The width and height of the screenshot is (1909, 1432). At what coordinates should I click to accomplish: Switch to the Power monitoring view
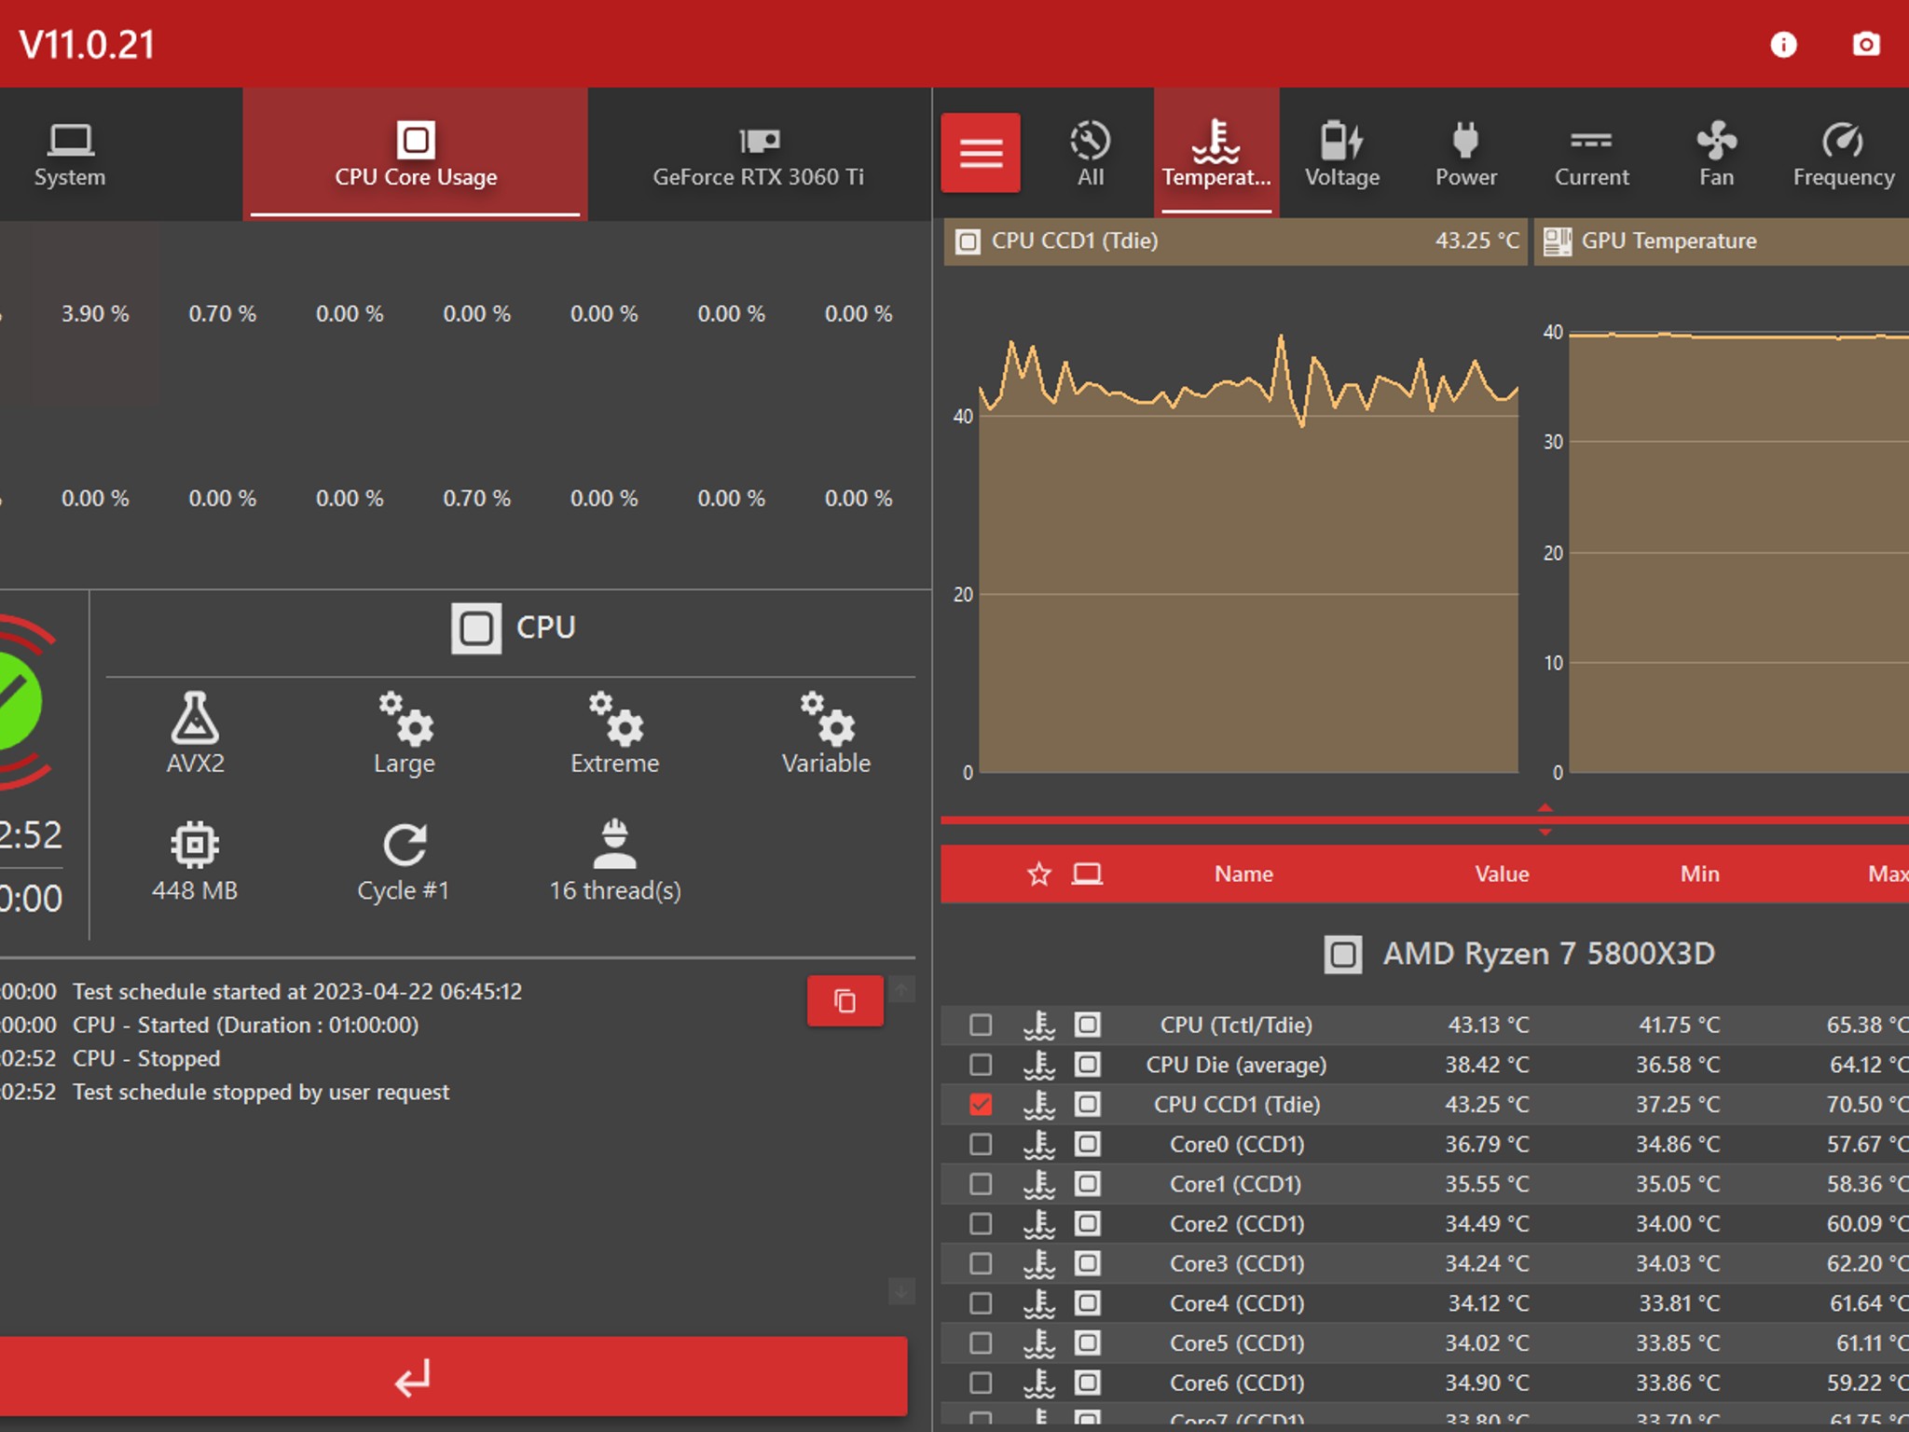point(1464,154)
